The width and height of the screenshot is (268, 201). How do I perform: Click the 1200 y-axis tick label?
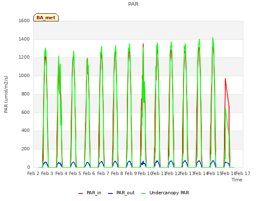24,57
